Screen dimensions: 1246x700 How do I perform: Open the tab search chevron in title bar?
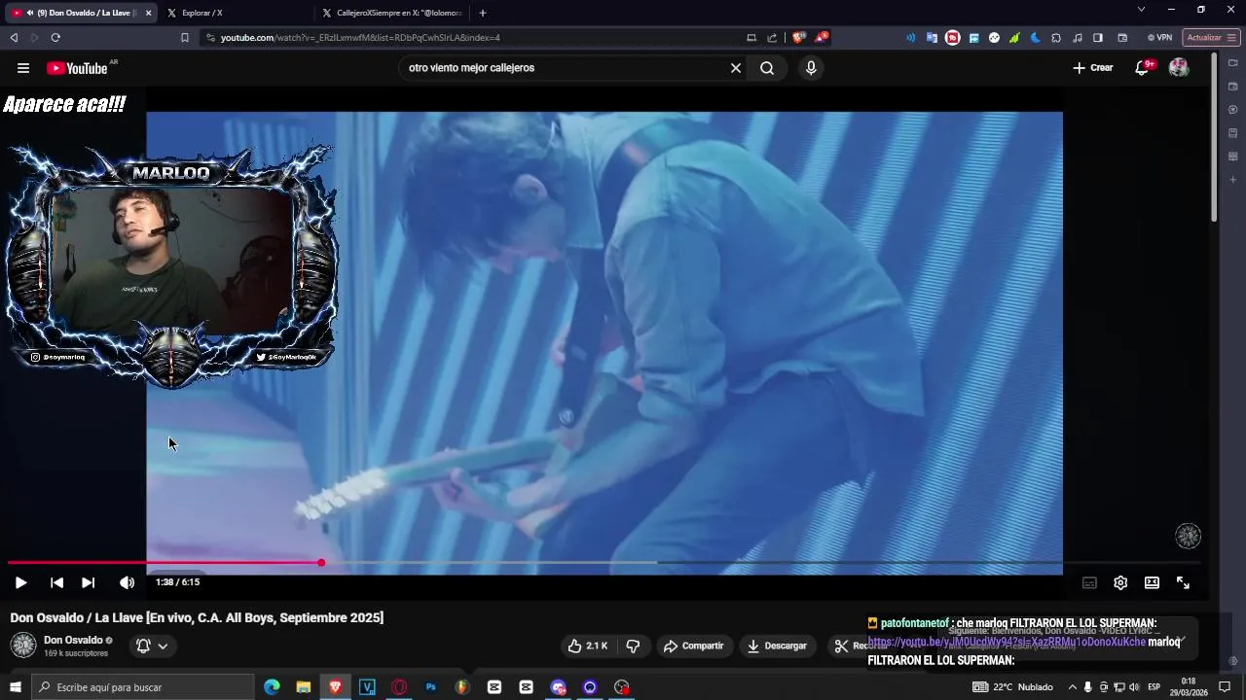click(1141, 10)
